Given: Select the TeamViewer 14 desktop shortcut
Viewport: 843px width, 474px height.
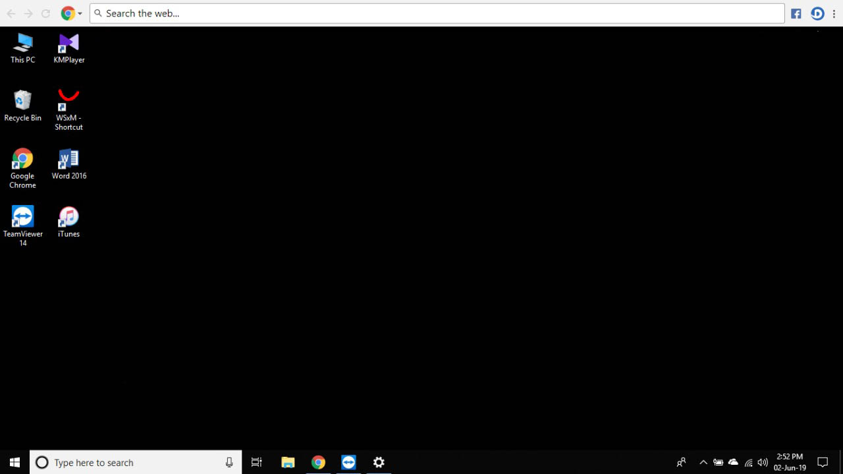Looking at the screenshot, I should point(23,226).
